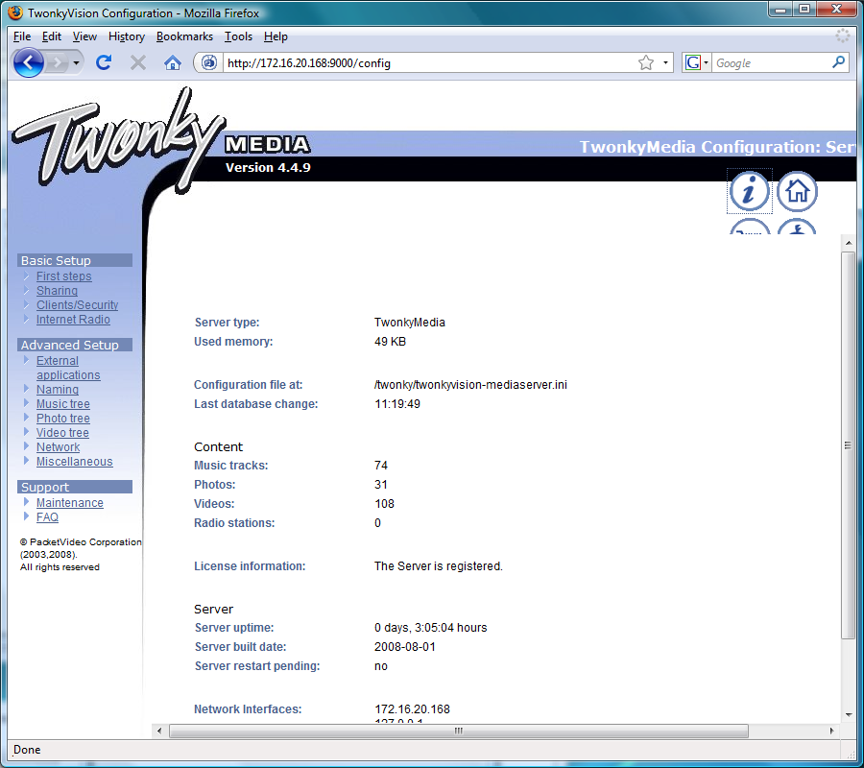The image size is (864, 768).
Task: Open the File menu
Action: tap(22, 36)
